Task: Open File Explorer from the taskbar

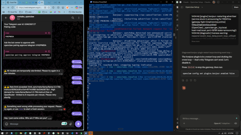Action: [21, 133]
